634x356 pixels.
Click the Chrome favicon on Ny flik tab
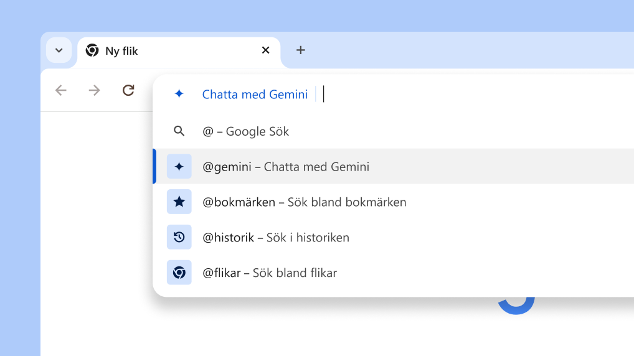pos(92,50)
